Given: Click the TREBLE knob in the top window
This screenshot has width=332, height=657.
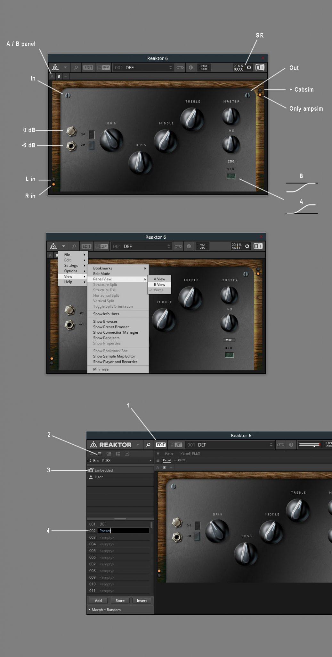Looking at the screenshot, I should 192,119.
